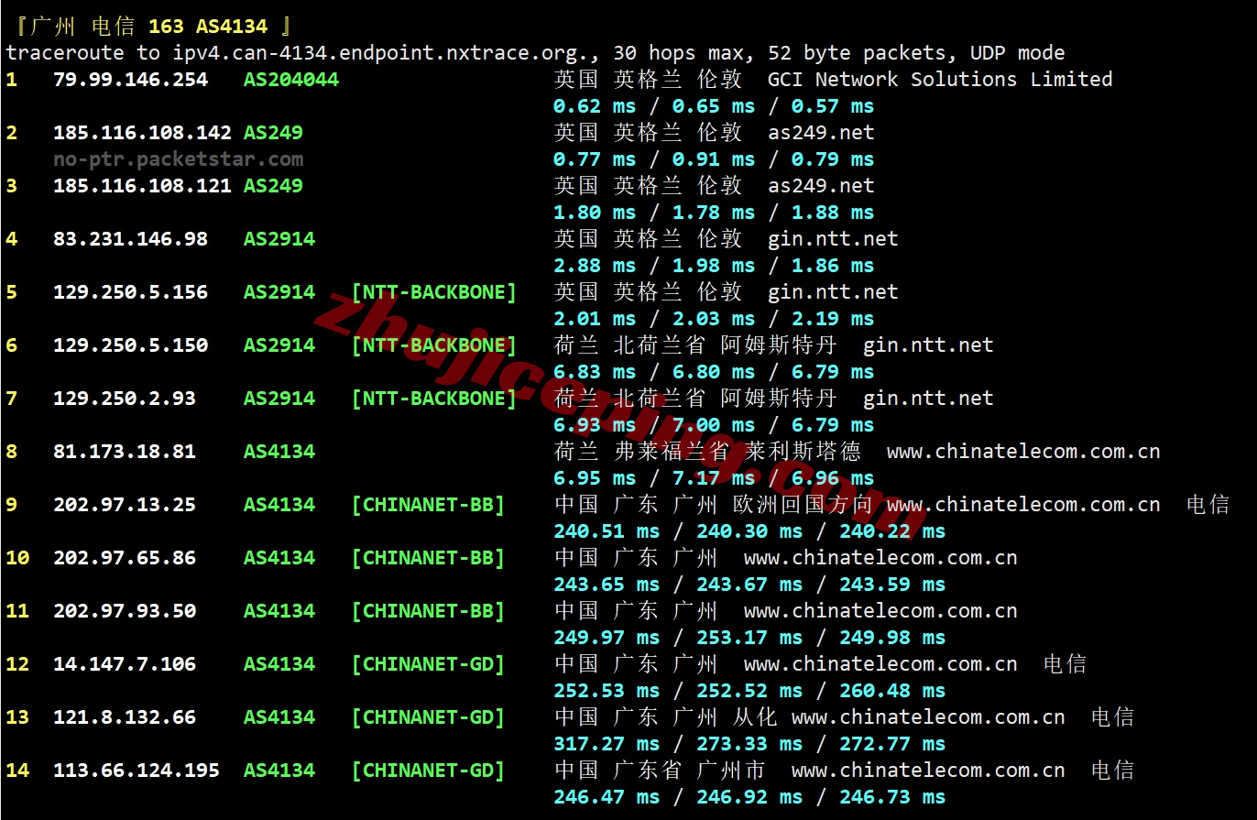This screenshot has width=1257, height=820.
Task: Click the no-ptr.packetstar.com hostname text
Action: 178,159
